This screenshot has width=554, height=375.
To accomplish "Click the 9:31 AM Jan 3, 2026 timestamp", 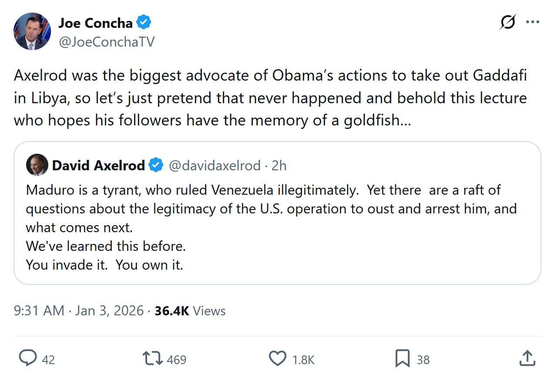I will pos(79,311).
